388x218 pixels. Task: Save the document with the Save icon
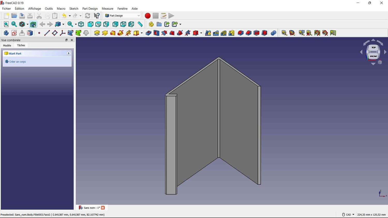22,16
